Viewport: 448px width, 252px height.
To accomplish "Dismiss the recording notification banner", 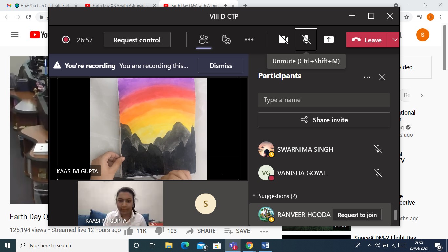I will 221,66.
